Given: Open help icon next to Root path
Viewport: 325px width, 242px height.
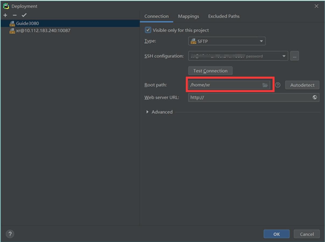Looking at the screenshot, I should (x=278, y=85).
